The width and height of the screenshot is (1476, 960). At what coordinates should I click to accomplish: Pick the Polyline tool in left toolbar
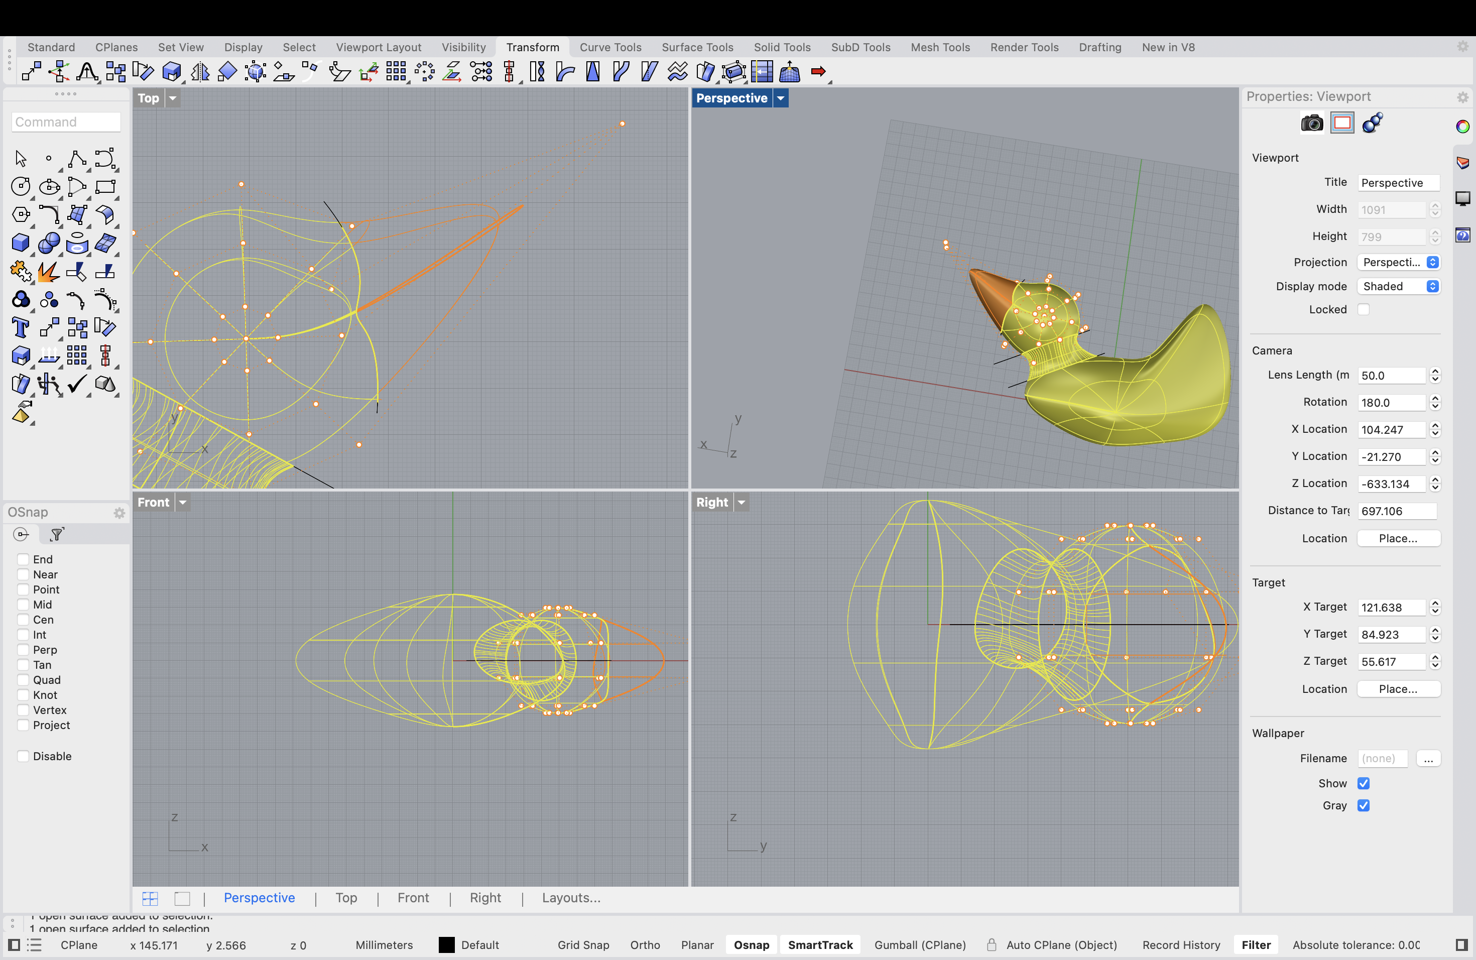point(77,159)
